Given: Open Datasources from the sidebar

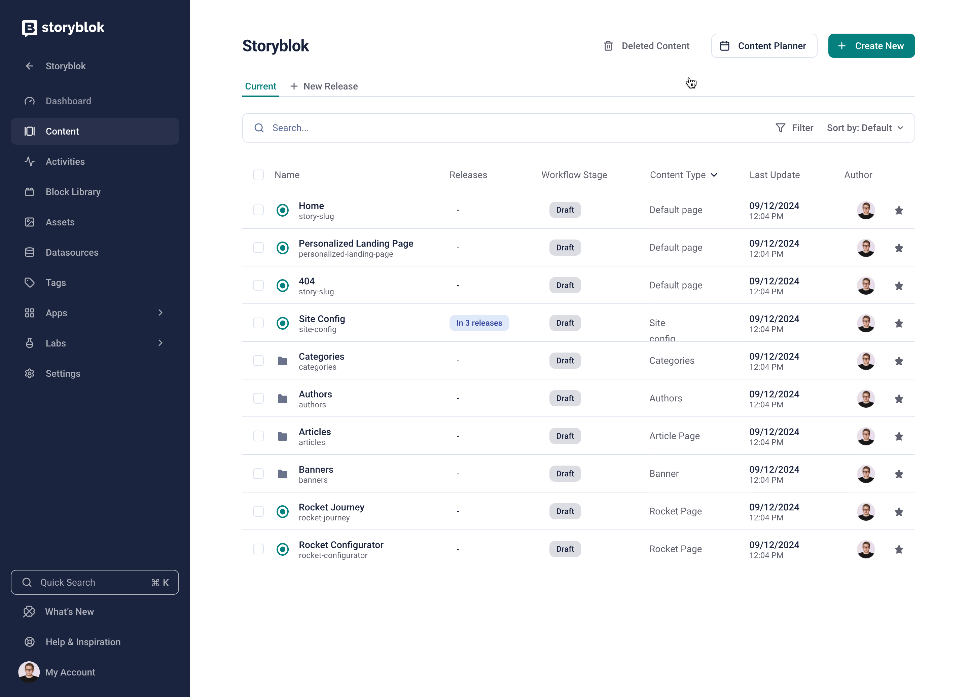Looking at the screenshot, I should (x=72, y=252).
